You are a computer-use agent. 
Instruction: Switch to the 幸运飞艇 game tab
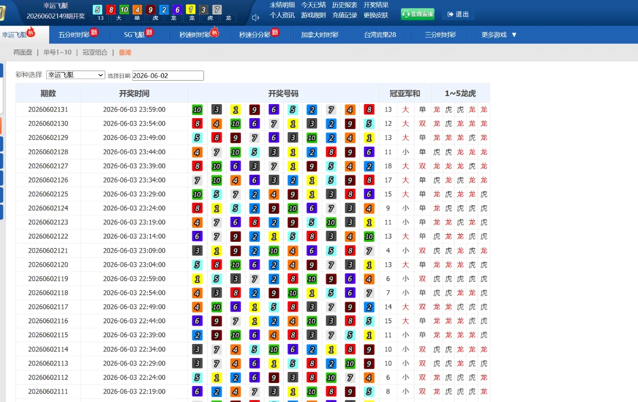tap(15, 35)
